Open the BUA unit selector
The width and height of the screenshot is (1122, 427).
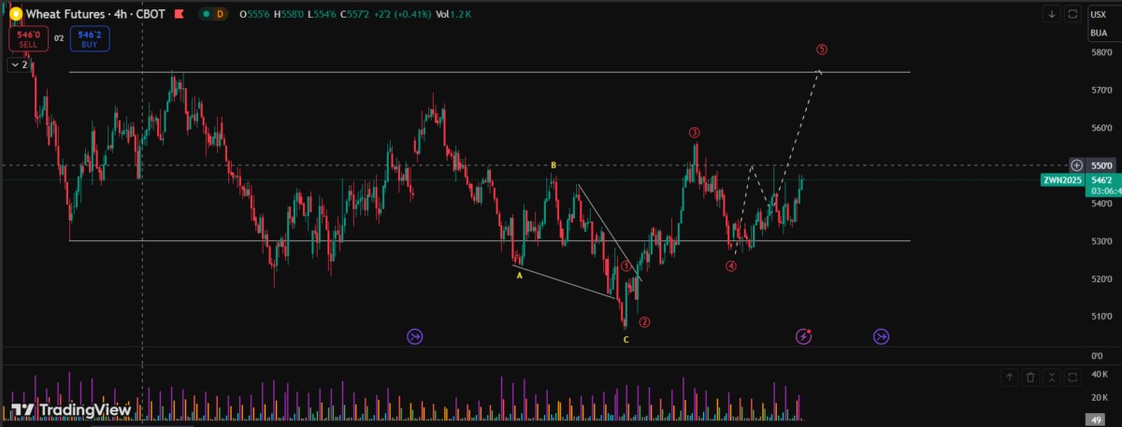click(x=1100, y=33)
